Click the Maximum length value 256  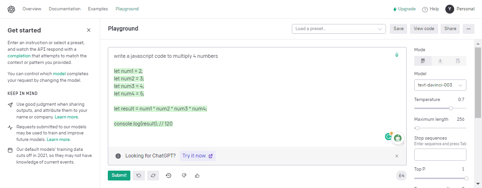pos(460,119)
